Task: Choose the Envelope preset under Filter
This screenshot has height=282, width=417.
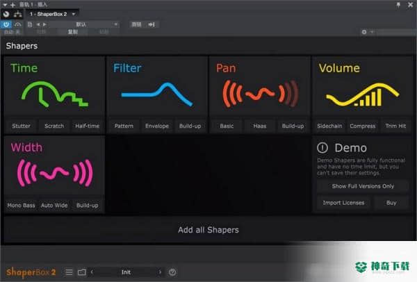Action: click(157, 126)
